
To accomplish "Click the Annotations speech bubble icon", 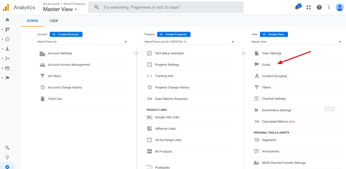I will [x=256, y=151].
